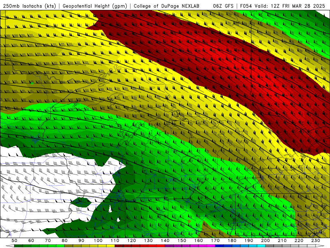Click the 100 label on the color scale

(x=98, y=241)
